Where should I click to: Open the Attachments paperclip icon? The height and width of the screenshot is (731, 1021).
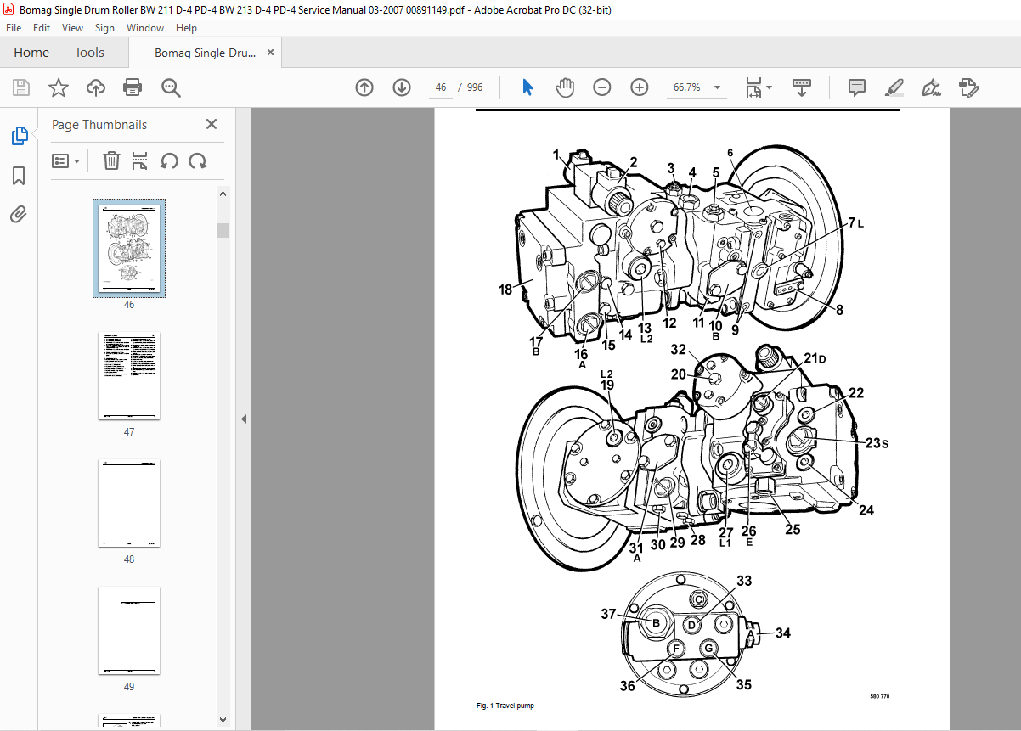click(x=19, y=215)
